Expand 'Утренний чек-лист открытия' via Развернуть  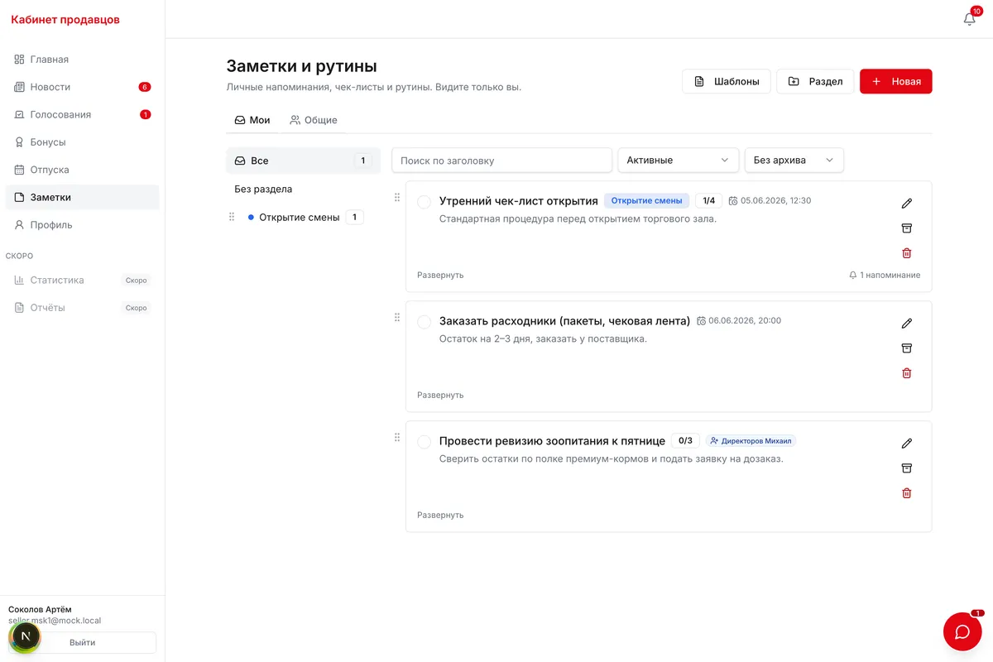click(x=440, y=275)
